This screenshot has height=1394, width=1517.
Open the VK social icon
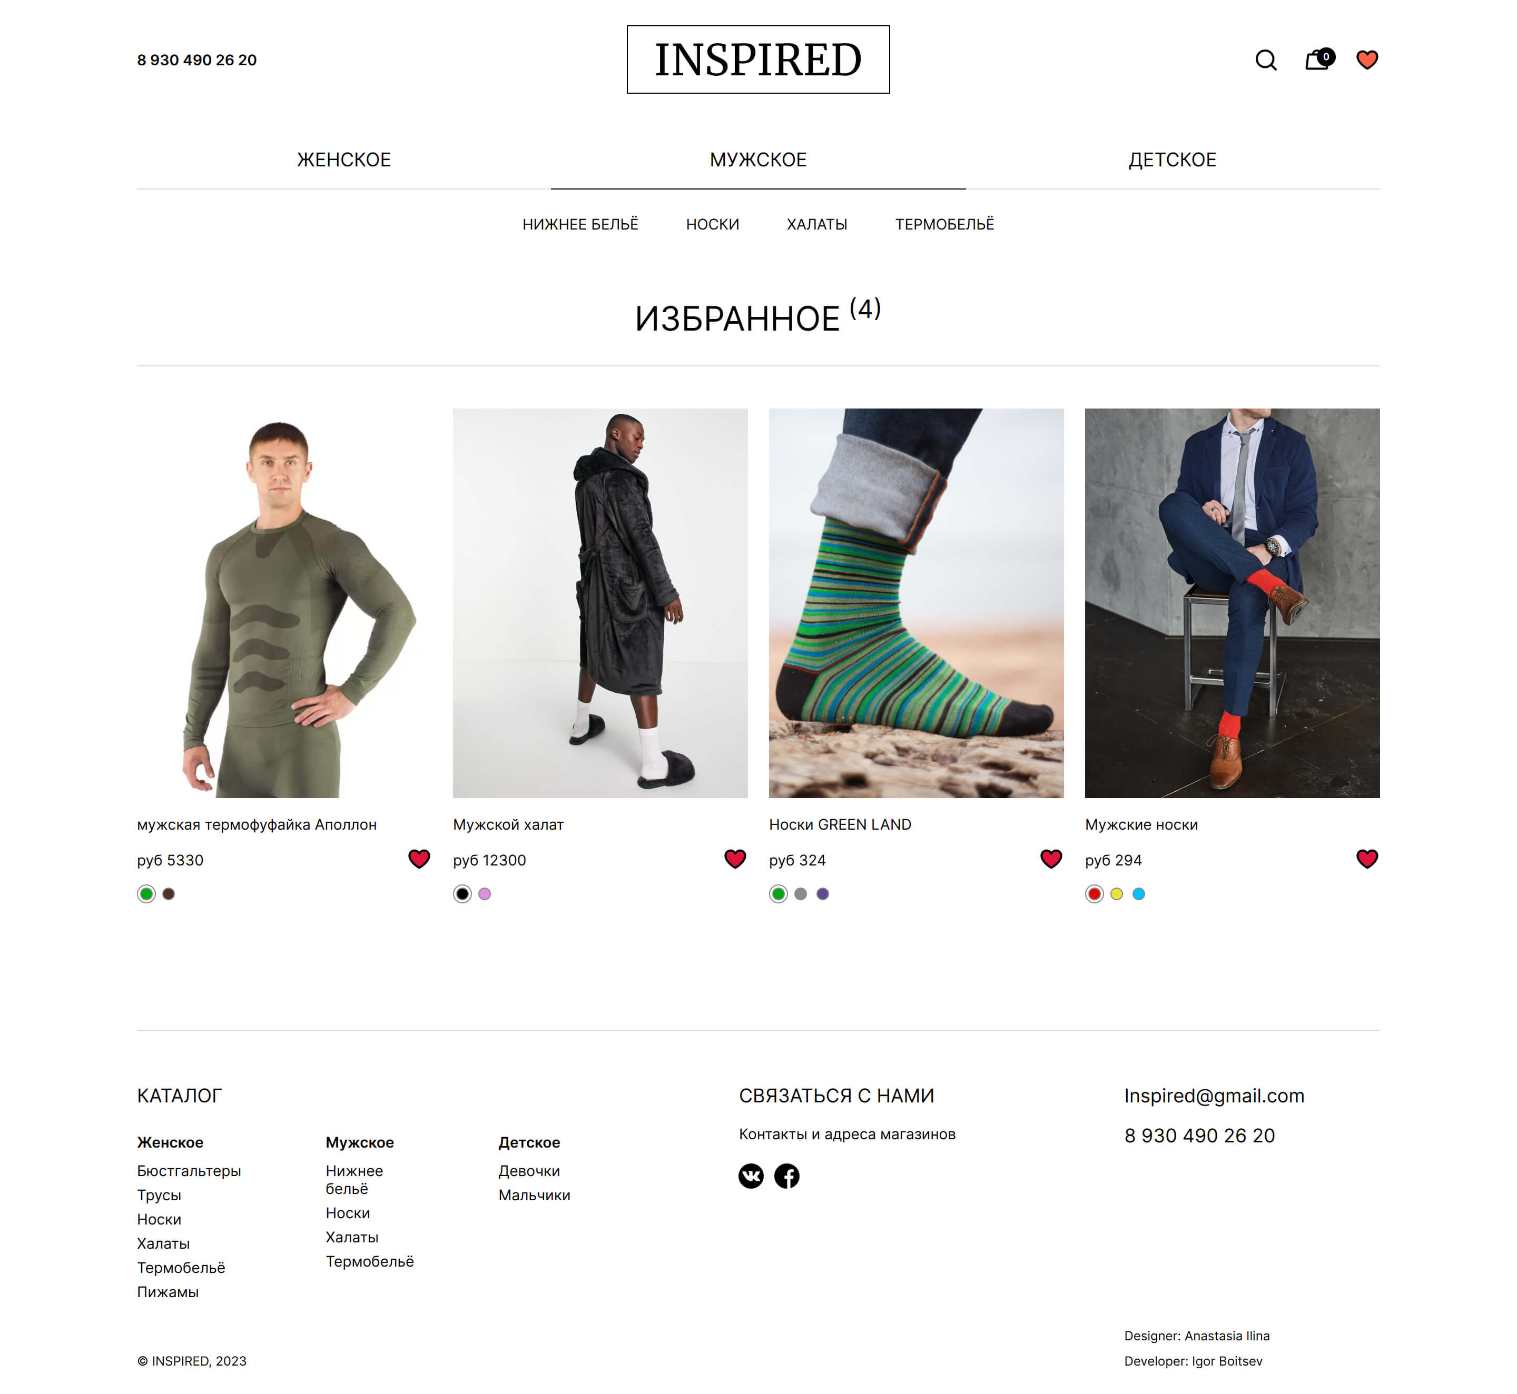tap(751, 1175)
